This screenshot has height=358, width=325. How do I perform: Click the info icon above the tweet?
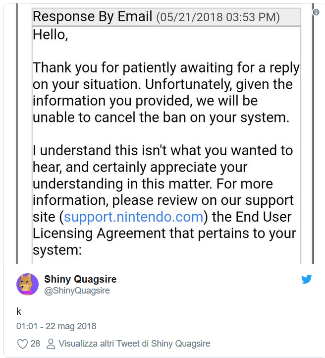click(316, 12)
